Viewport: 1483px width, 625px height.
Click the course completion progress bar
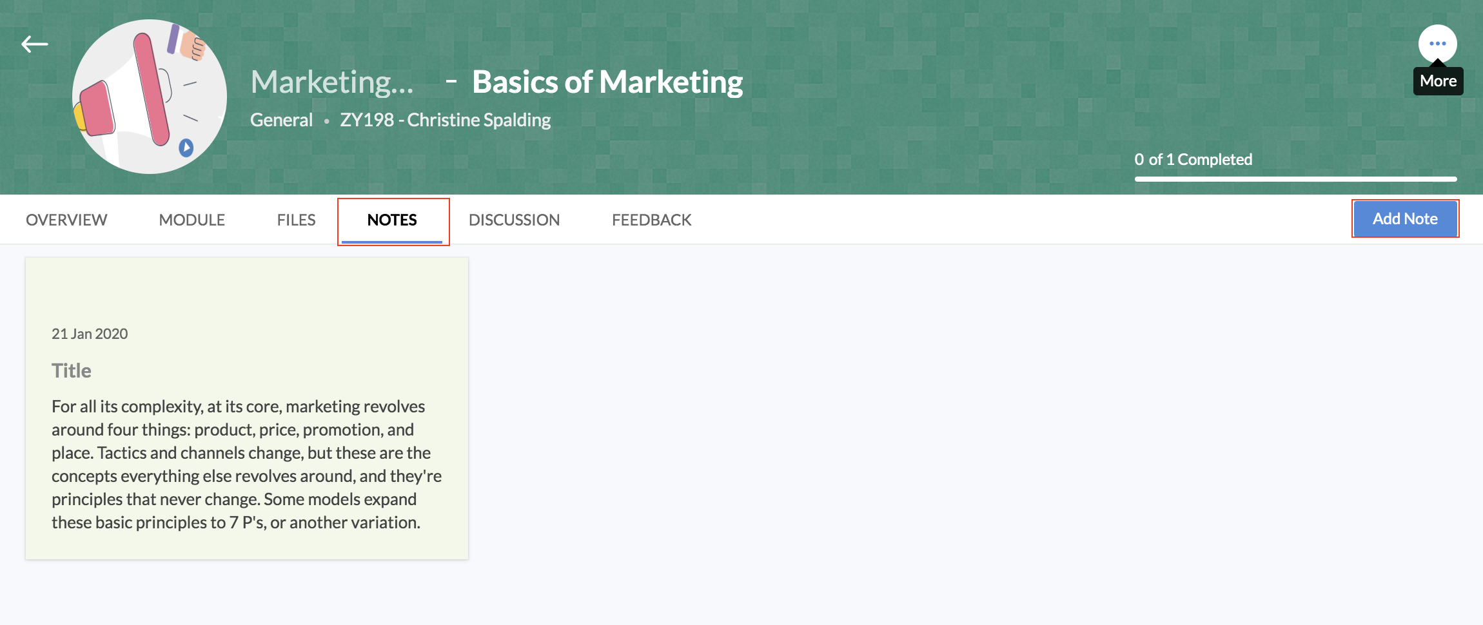(x=1295, y=179)
